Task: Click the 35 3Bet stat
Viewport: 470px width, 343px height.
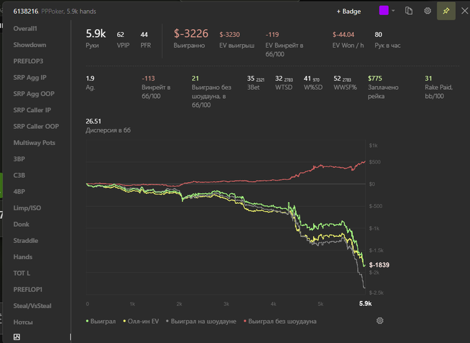Action: (x=250, y=79)
